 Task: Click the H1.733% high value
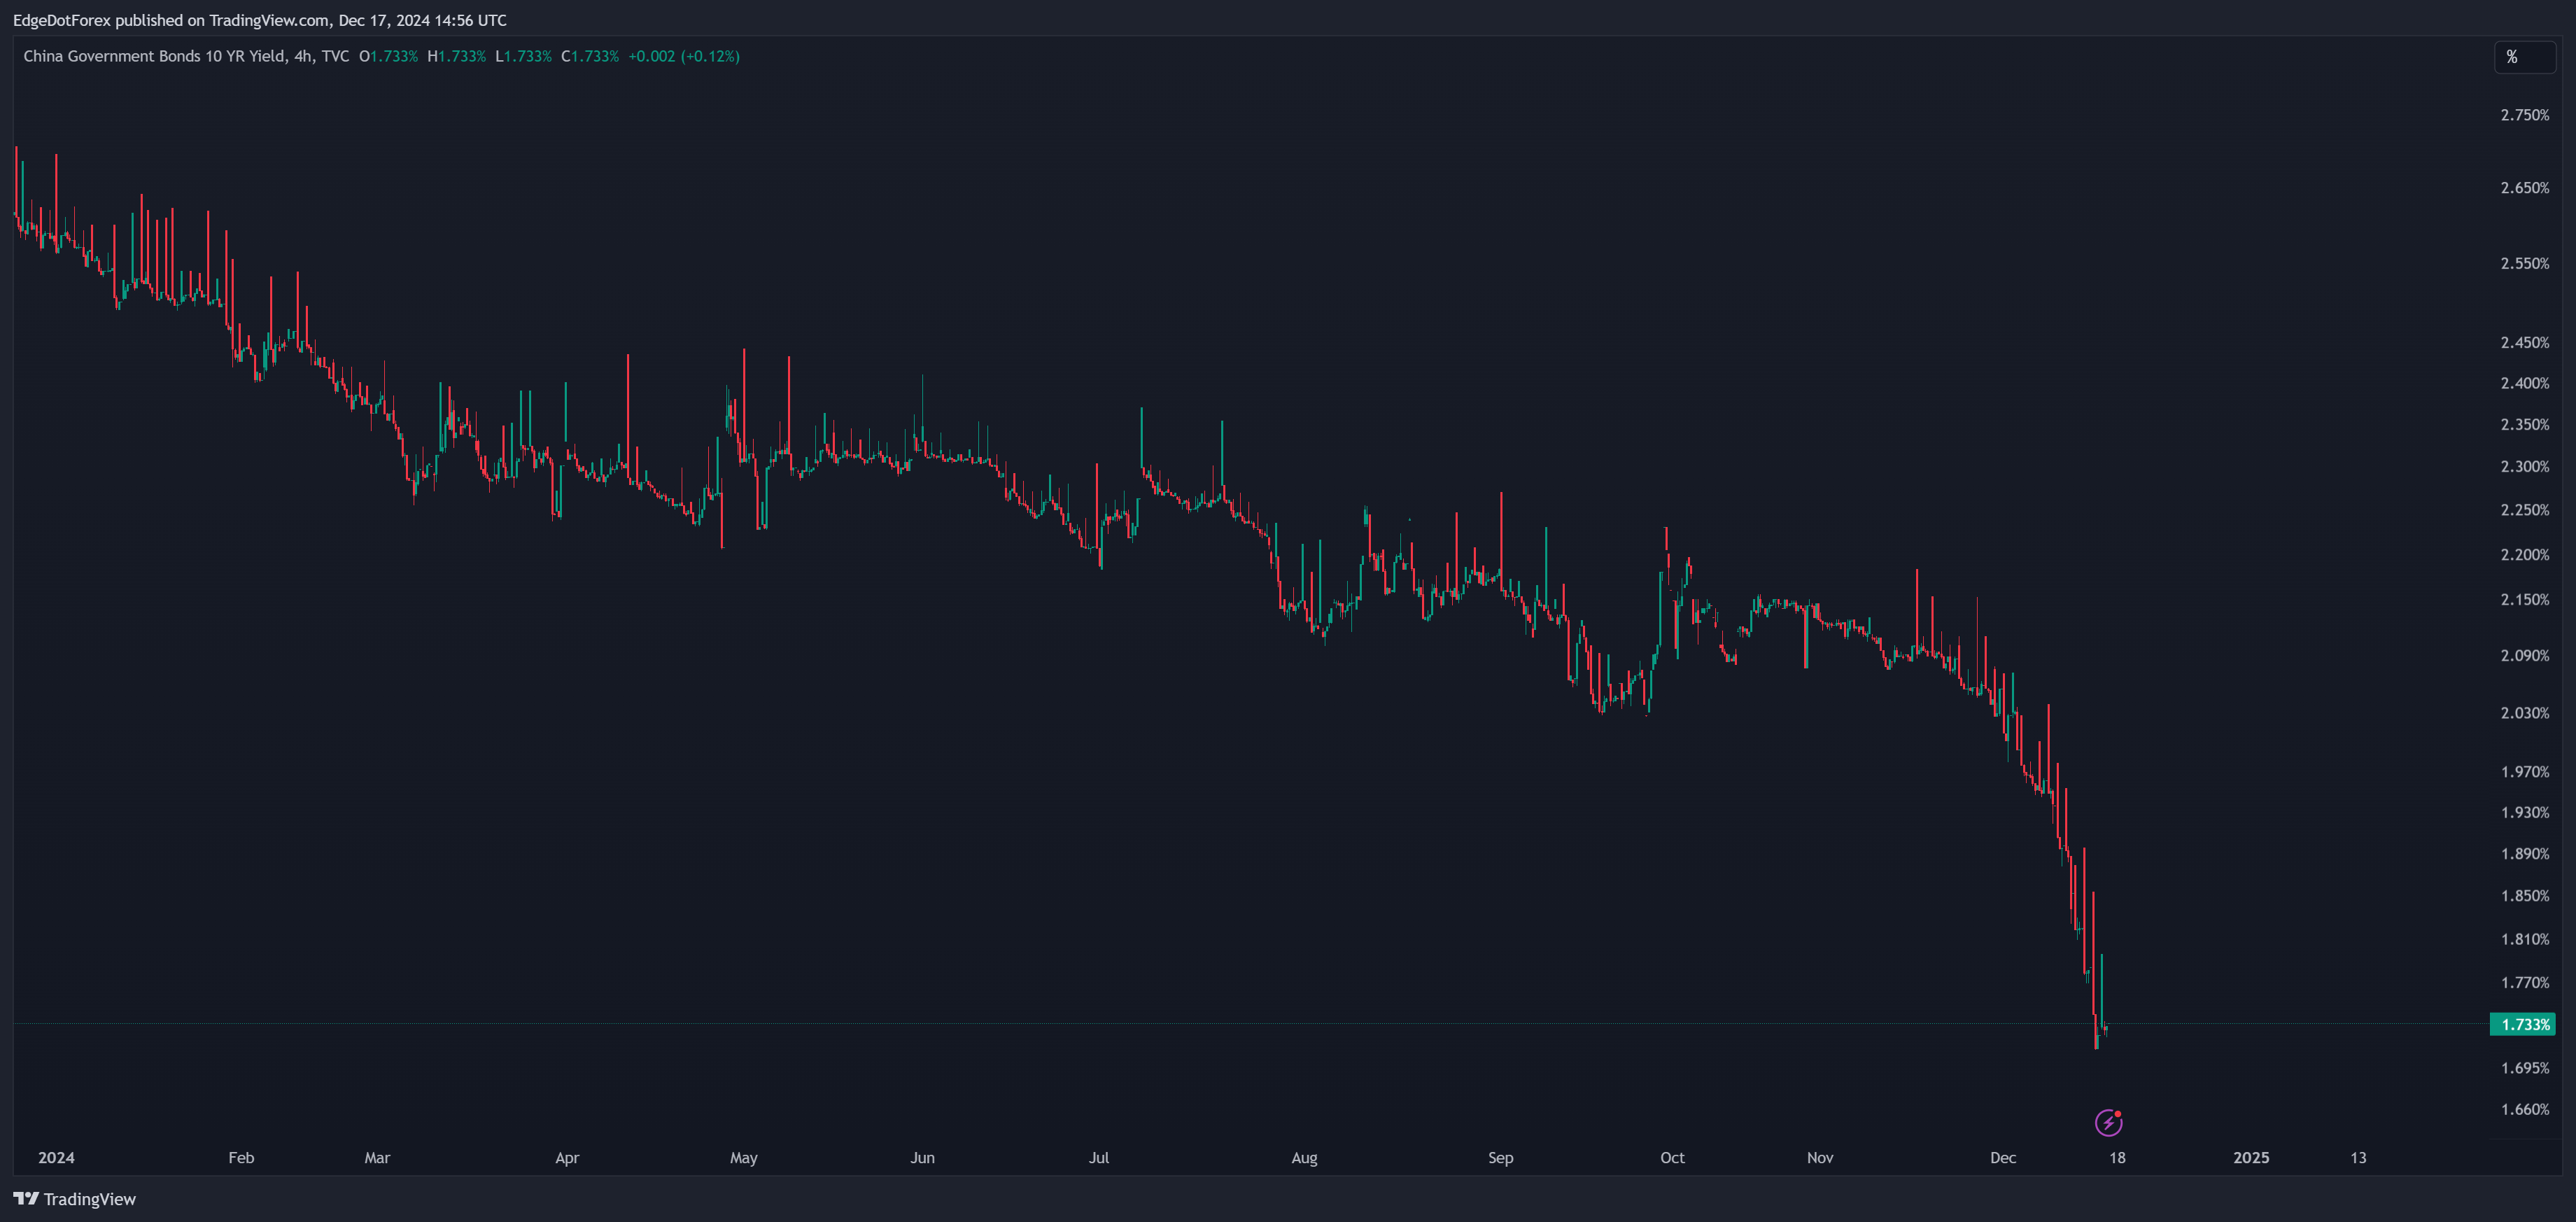click(456, 56)
